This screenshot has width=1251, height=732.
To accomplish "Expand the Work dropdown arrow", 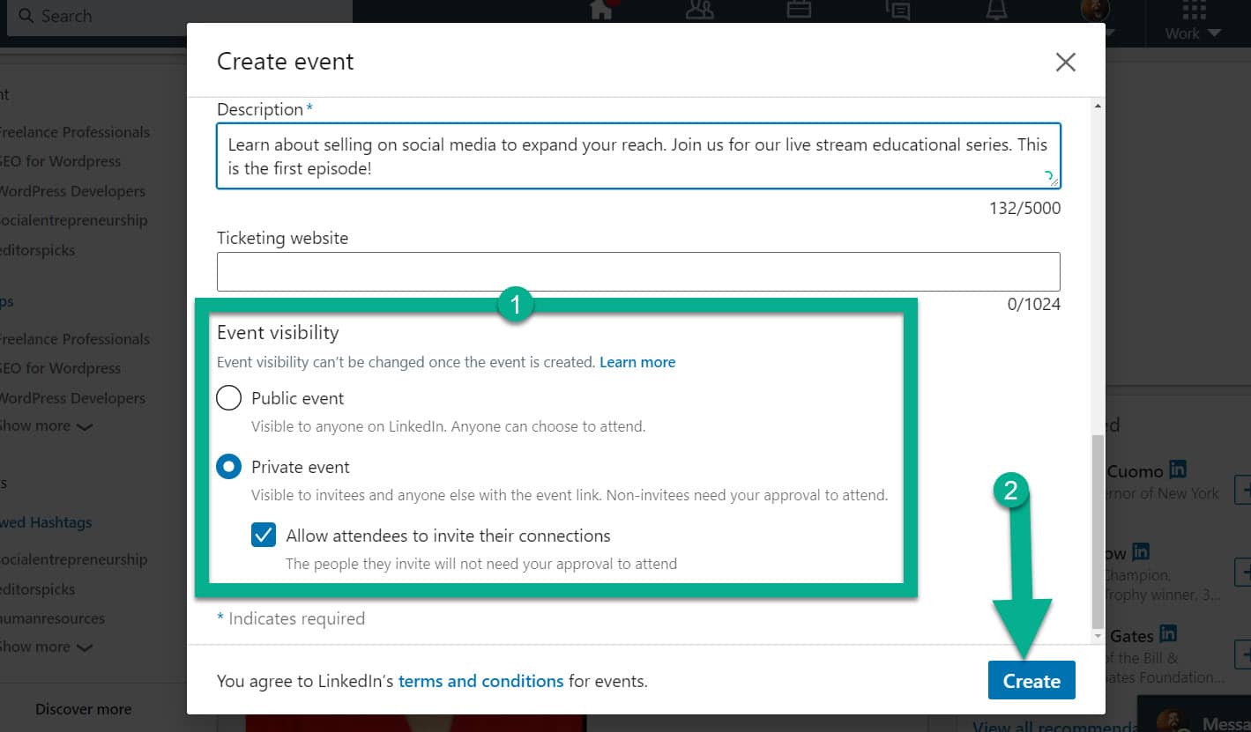I will pyautogui.click(x=1214, y=34).
